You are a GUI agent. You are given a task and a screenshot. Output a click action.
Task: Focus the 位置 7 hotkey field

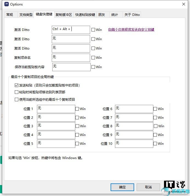click(134, 118)
